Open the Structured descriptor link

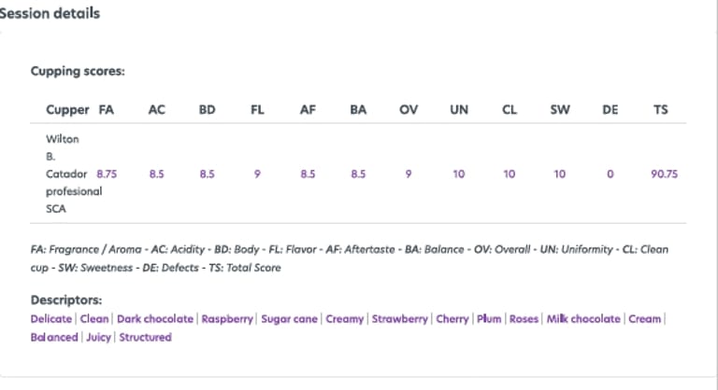[146, 337]
